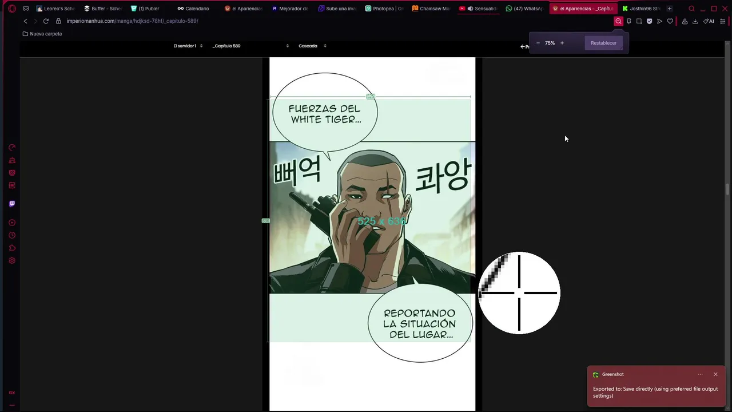This screenshot has height=412, width=732.
Task: Open the El servidor 1 dropdown
Action: point(188,46)
